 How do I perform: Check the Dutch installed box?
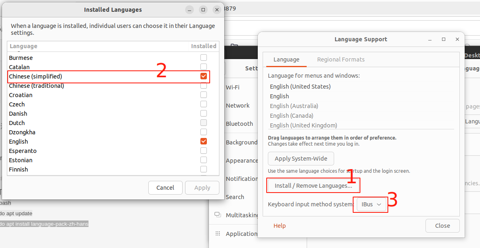(x=204, y=123)
